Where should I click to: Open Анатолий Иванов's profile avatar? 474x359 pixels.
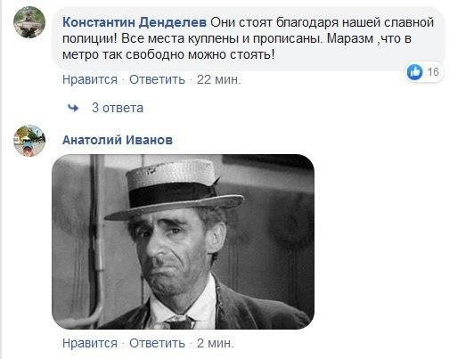29,141
